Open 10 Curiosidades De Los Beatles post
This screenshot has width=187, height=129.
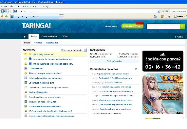tap(50, 111)
